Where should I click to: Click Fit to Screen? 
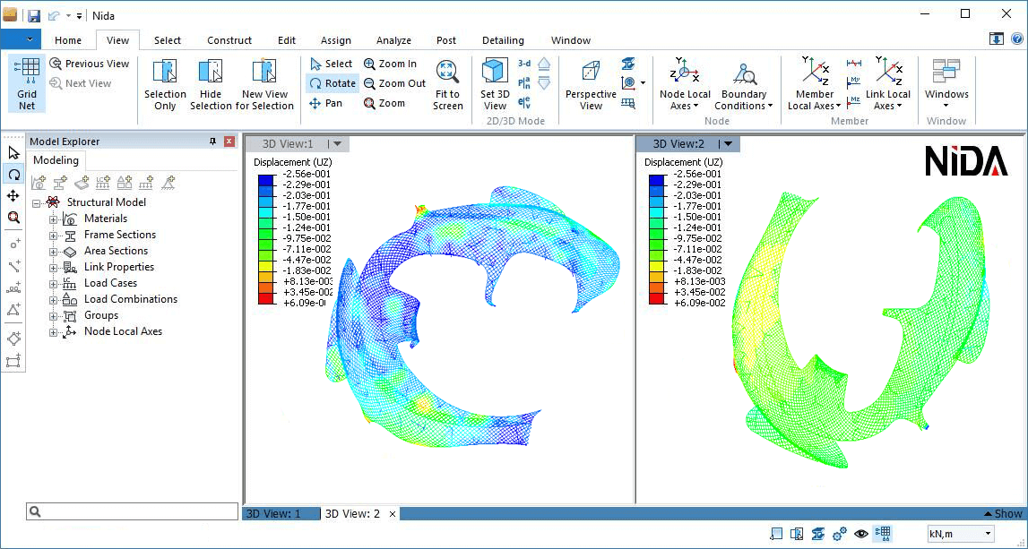pyautogui.click(x=448, y=85)
